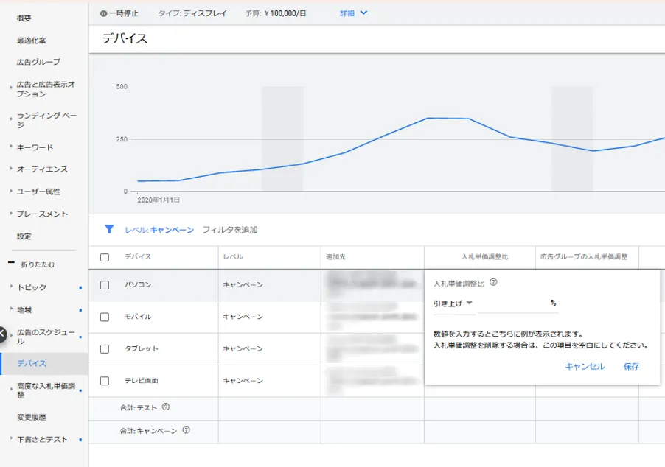The height and width of the screenshot is (467, 665).
Task: Expand the キーワード sidebar section arrow
Action: 11,146
